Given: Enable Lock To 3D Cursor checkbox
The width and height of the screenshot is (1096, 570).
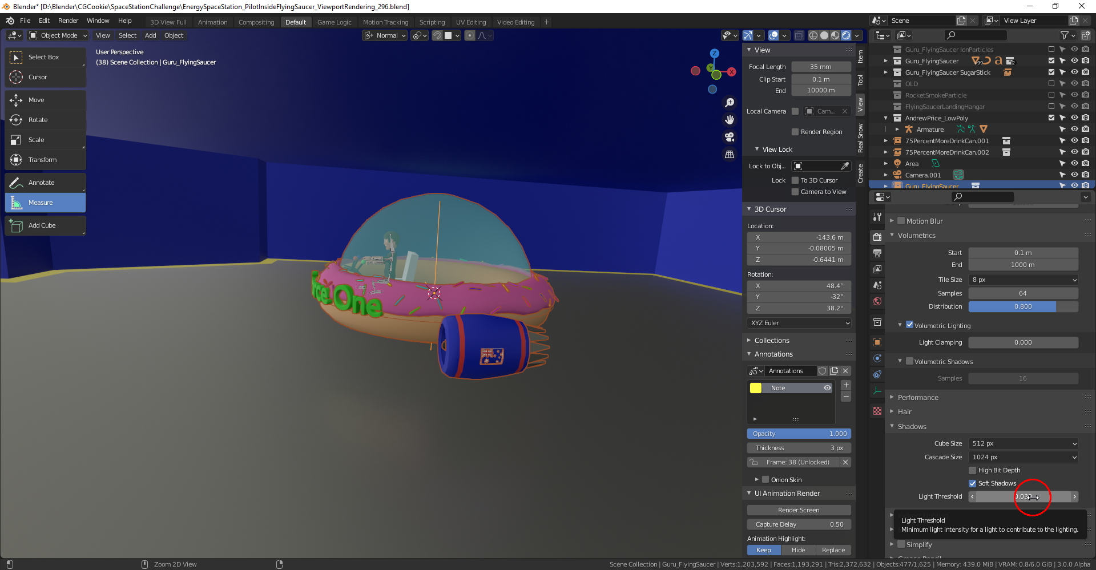Looking at the screenshot, I should pos(795,180).
